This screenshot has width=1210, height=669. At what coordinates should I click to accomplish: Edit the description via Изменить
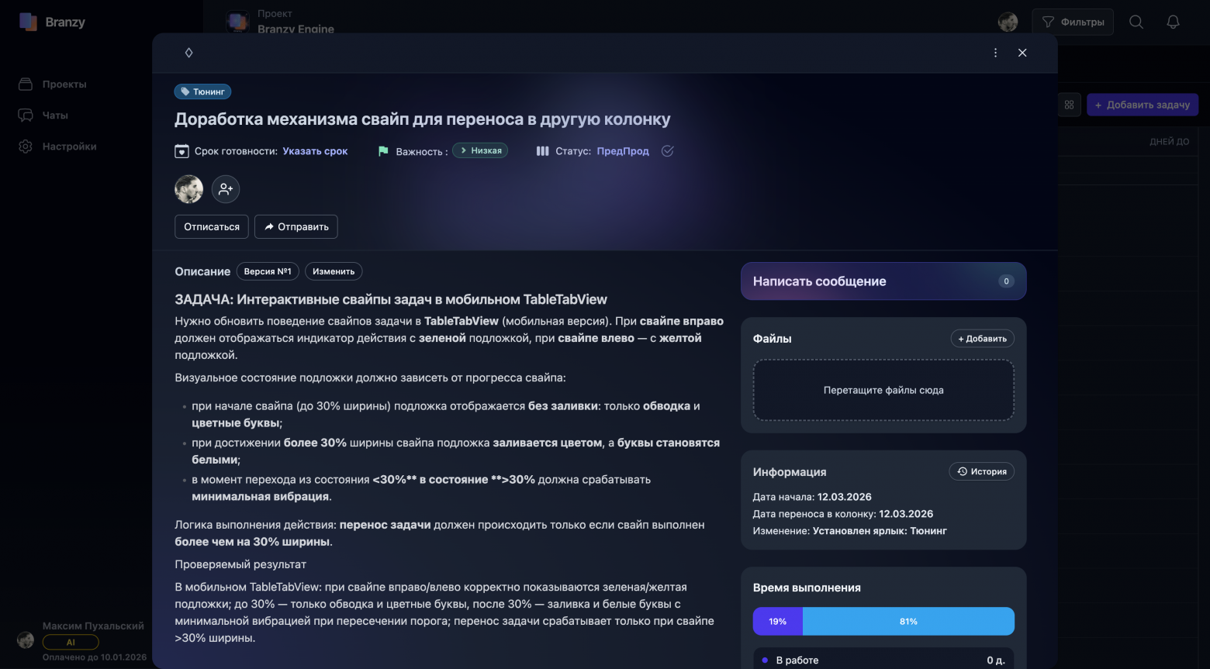334,271
